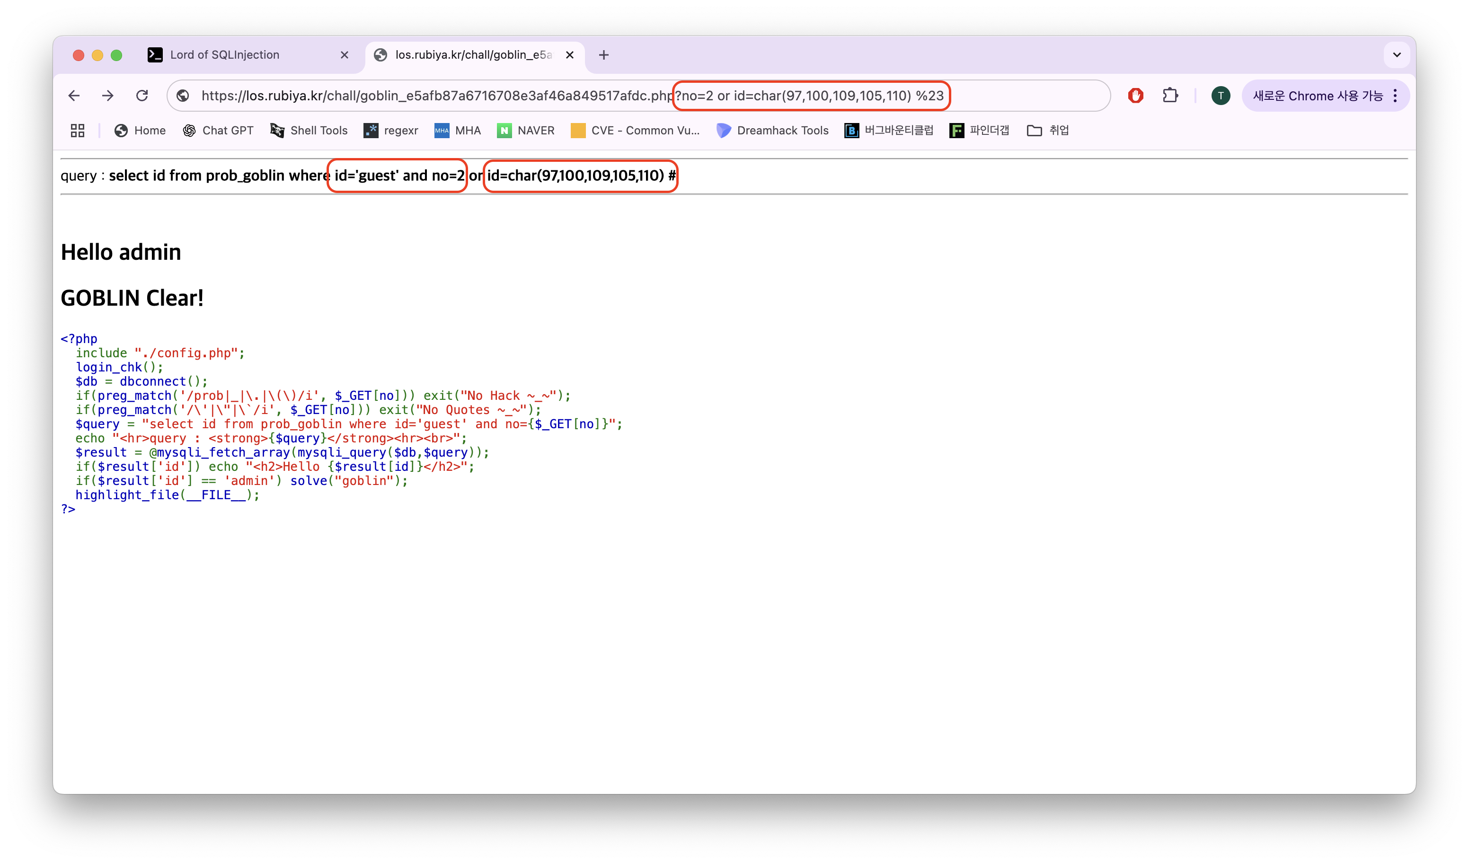Open the profile avatar T
The height and width of the screenshot is (864, 1469).
click(x=1221, y=96)
